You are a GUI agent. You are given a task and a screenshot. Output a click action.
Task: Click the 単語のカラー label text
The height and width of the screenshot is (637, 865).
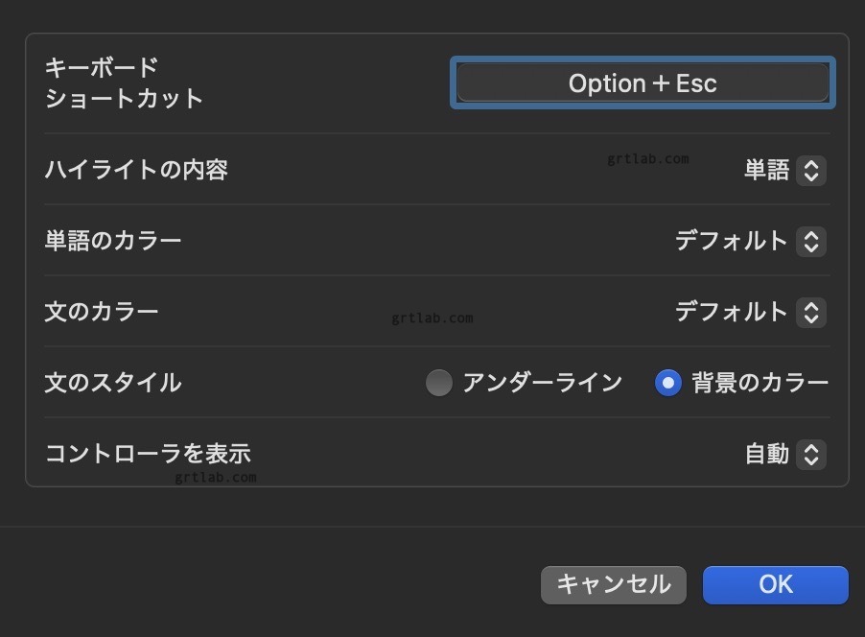coord(113,241)
